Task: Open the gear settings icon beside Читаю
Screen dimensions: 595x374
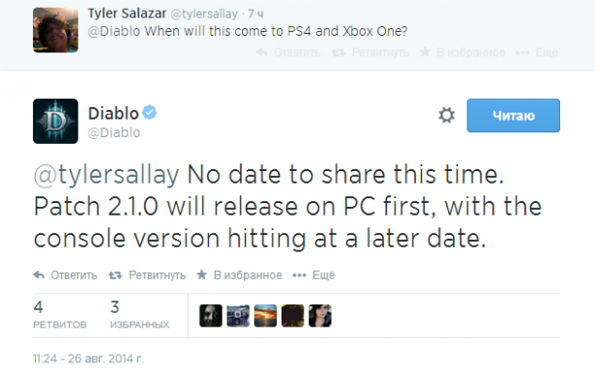Action: point(446,115)
